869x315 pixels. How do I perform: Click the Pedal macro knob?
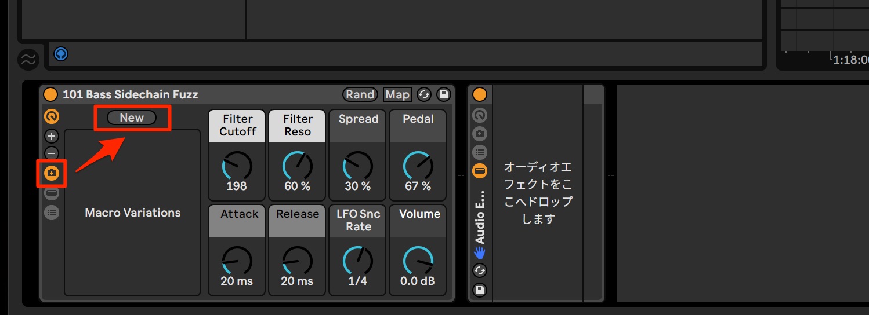(418, 166)
